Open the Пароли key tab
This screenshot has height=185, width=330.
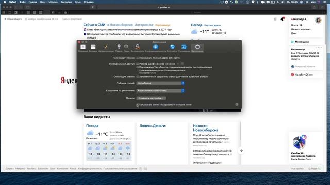119,48
